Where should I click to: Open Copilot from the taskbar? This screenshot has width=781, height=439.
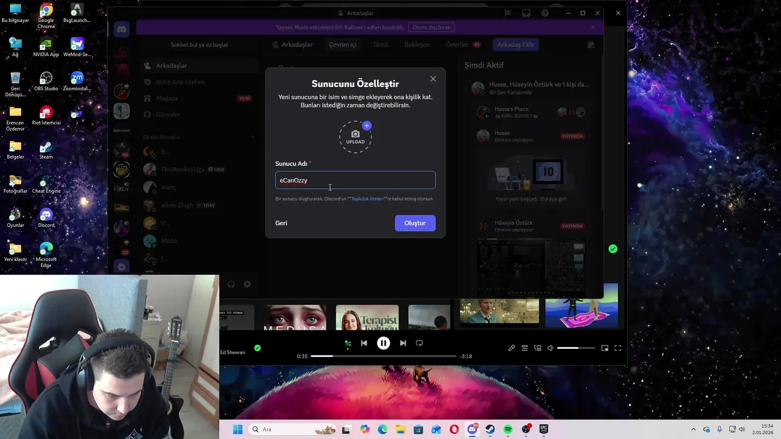[365, 429]
